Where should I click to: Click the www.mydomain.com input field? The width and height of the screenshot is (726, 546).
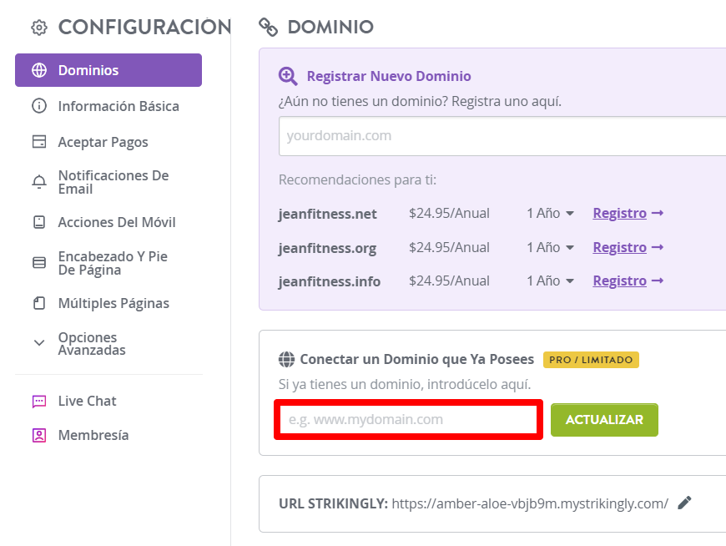408,420
